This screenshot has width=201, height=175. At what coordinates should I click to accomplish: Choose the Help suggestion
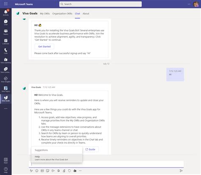coord(57,158)
